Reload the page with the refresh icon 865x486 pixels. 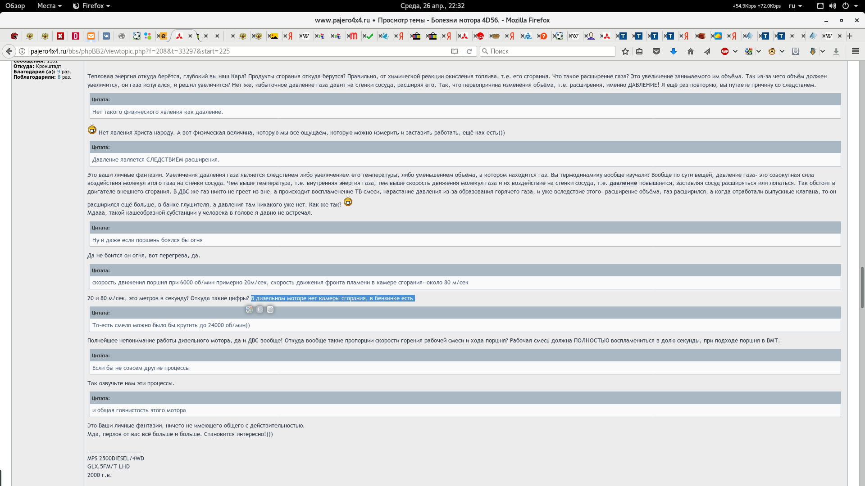[x=469, y=51]
